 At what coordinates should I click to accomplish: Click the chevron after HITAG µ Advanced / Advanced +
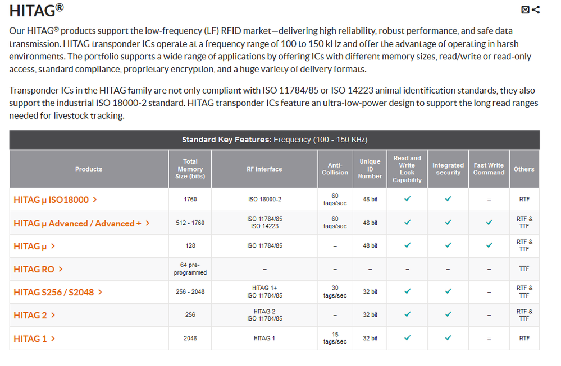click(148, 223)
